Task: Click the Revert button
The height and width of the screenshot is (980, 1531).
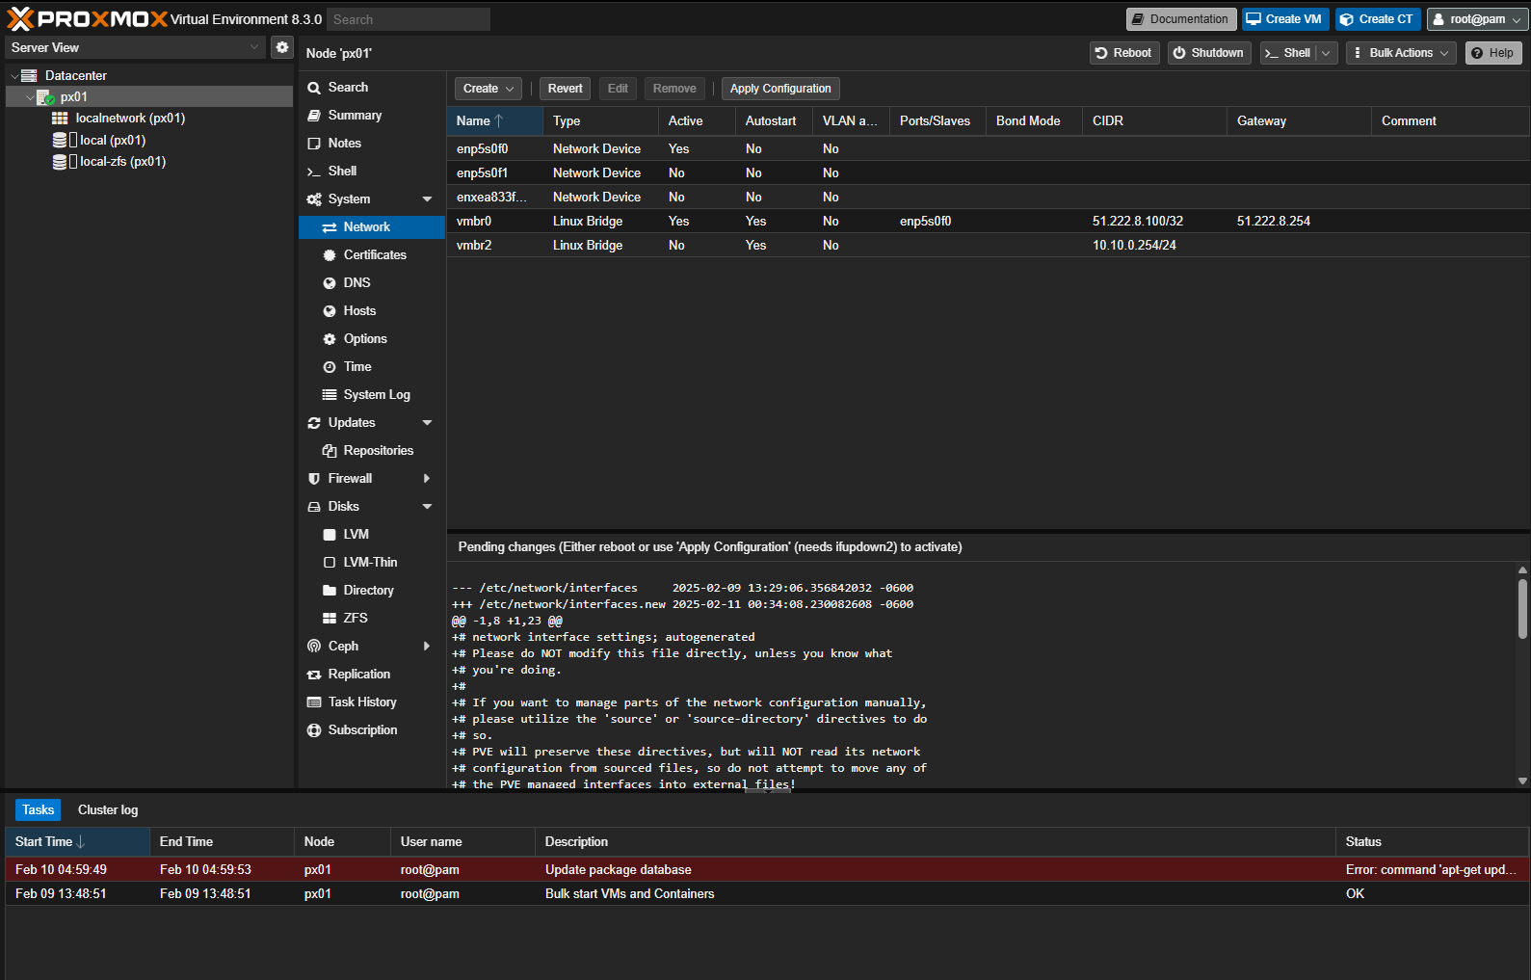Action: [x=565, y=89]
